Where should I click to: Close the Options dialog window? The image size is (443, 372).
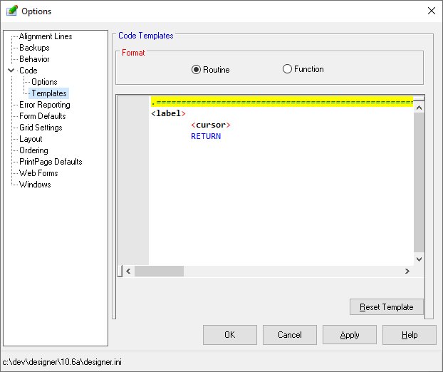coord(430,11)
